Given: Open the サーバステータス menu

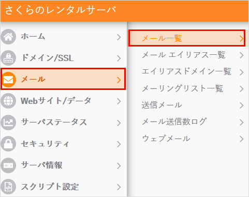Looking at the screenshot, I should click(x=63, y=123).
